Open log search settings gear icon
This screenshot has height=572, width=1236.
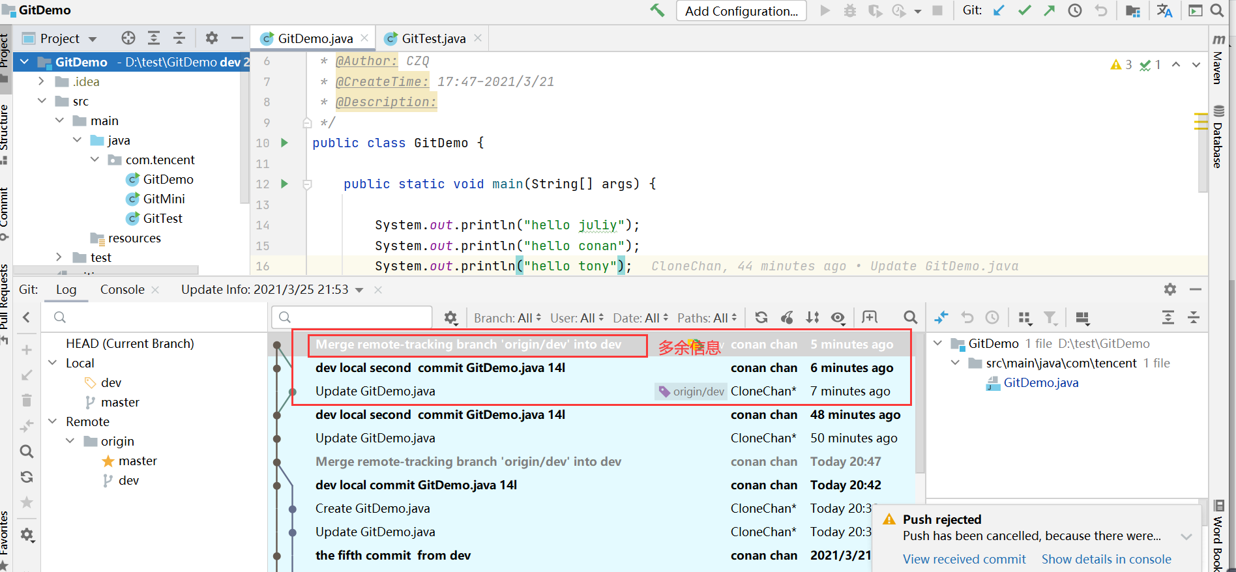tap(450, 317)
